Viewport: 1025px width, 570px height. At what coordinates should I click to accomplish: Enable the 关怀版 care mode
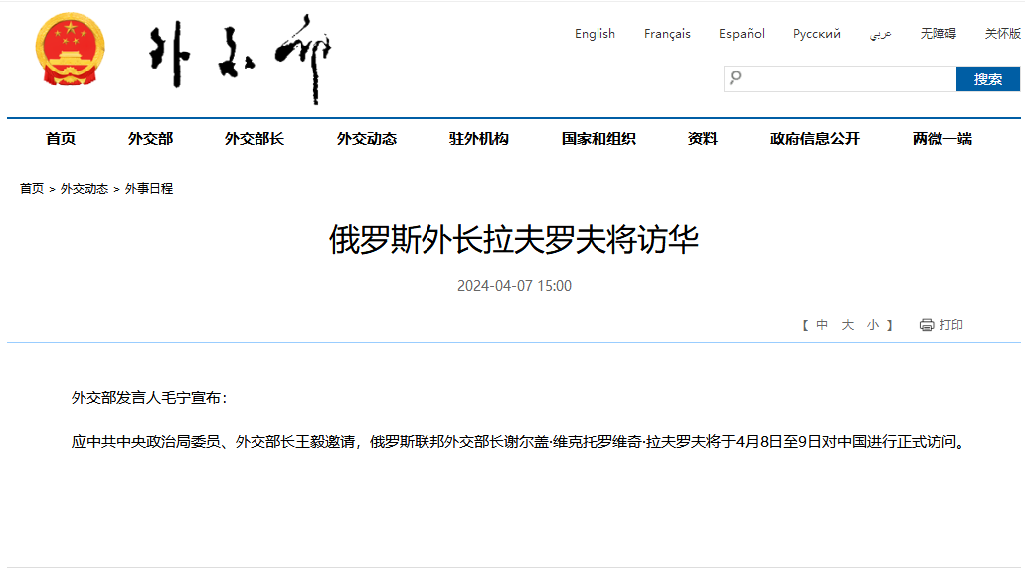[x=1002, y=34]
